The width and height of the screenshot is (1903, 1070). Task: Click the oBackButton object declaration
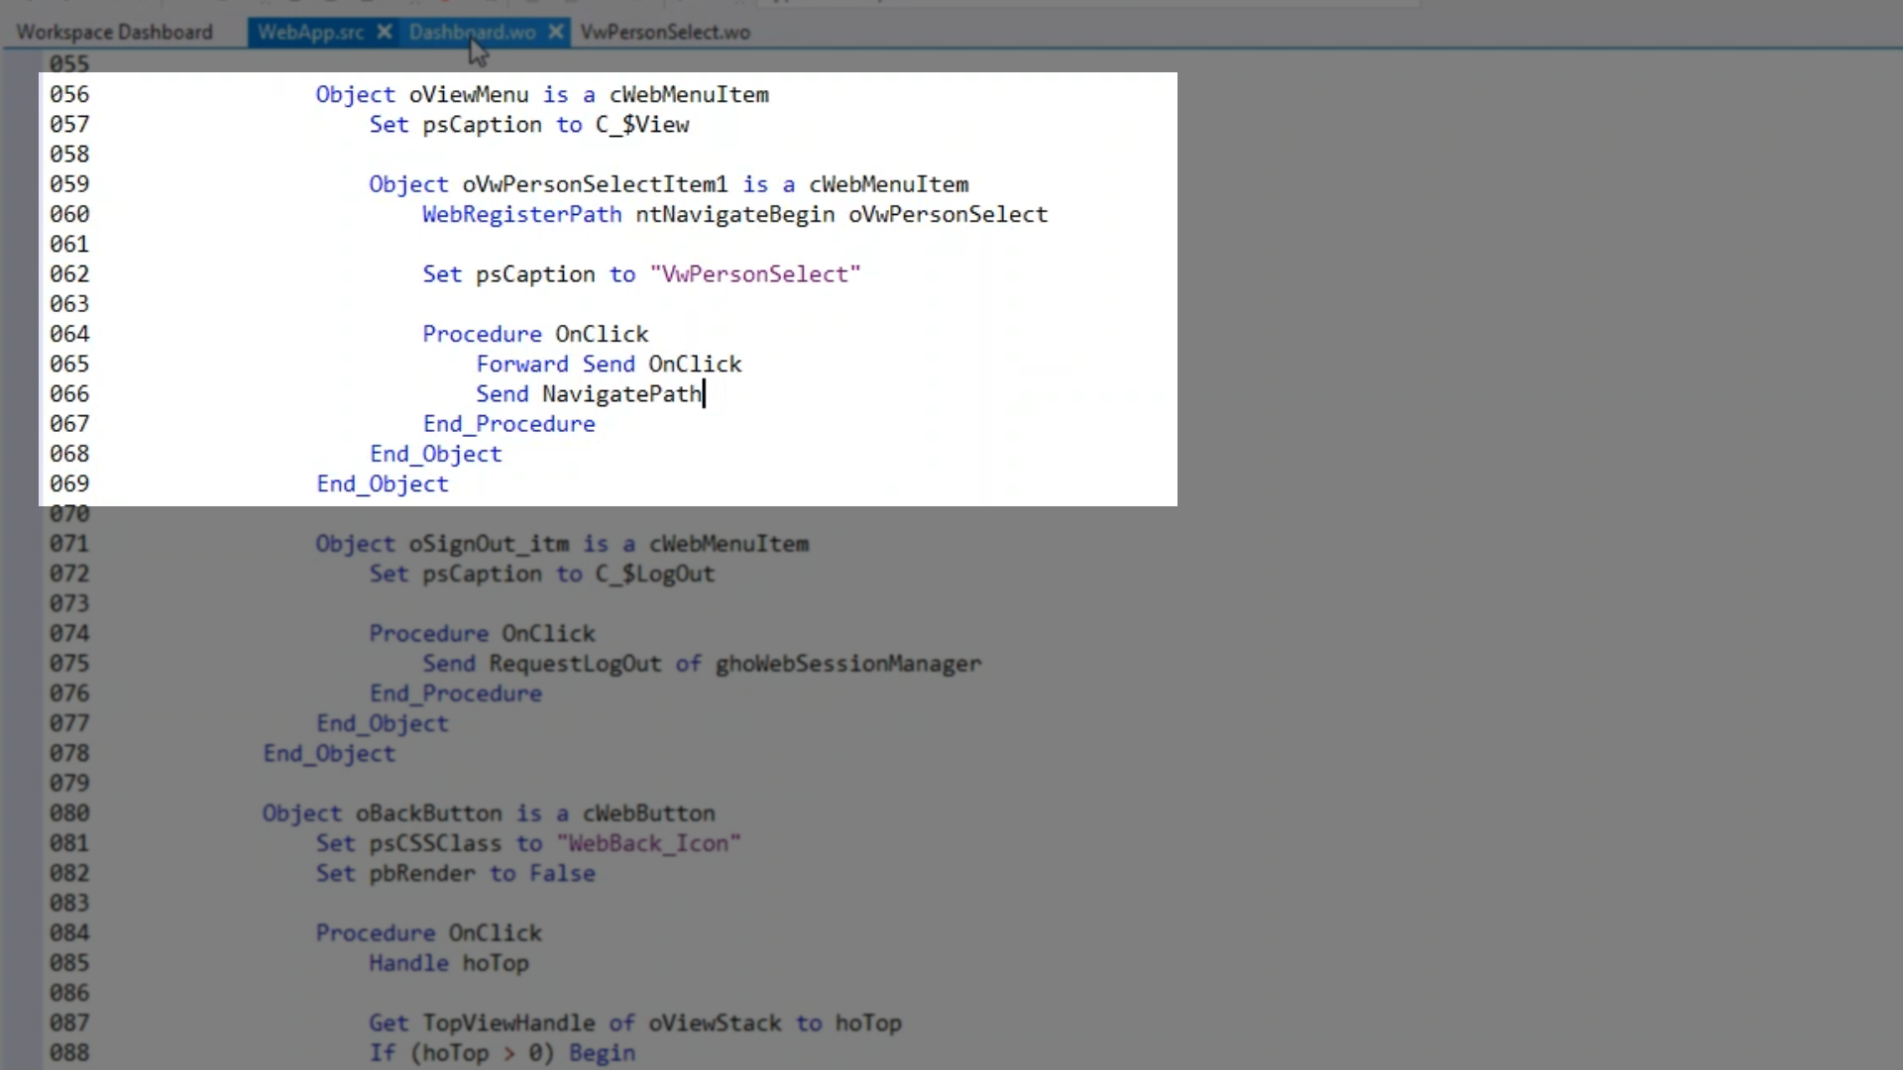[428, 813]
